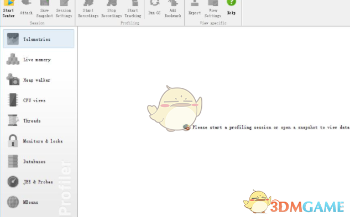Click Stop Recordings button
Viewport: 350px width, 217px height.
point(111,9)
